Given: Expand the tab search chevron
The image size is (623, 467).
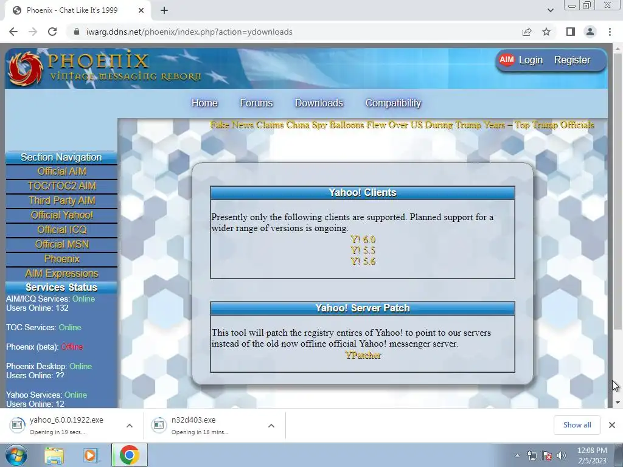Looking at the screenshot, I should (x=550, y=10).
